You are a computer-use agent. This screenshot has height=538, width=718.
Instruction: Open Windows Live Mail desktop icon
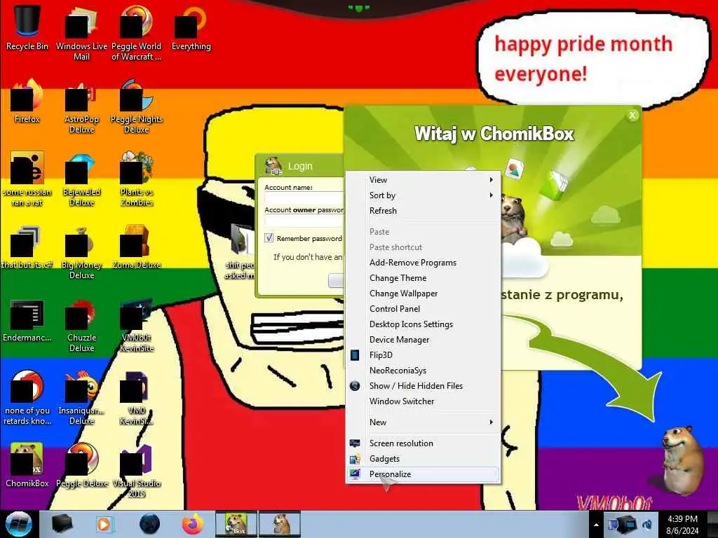point(81,33)
